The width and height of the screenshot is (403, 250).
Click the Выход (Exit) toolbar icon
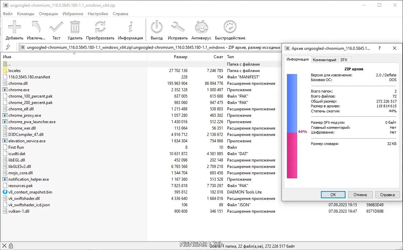pyautogui.click(x=156, y=29)
